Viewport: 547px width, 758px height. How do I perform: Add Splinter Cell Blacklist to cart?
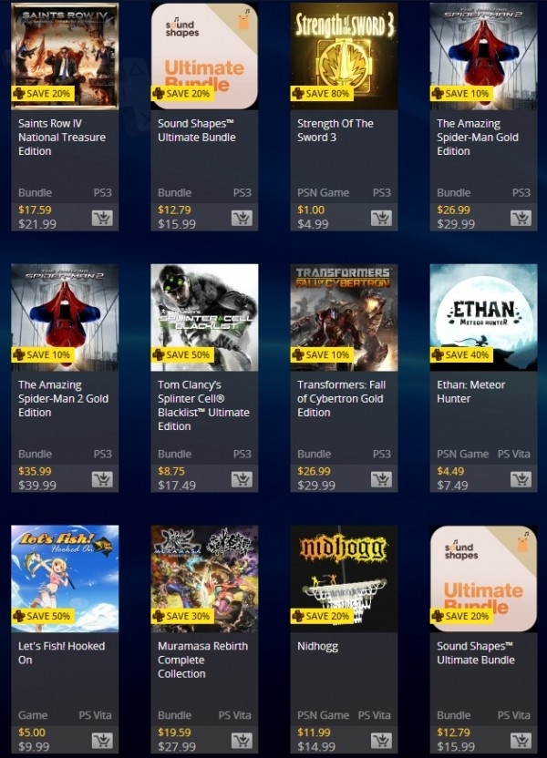tap(242, 479)
